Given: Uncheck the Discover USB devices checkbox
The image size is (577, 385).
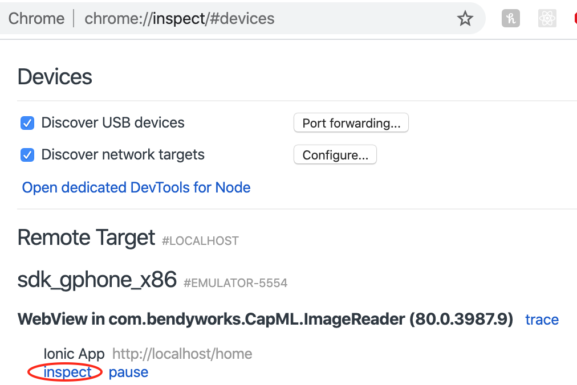Looking at the screenshot, I should (x=27, y=122).
